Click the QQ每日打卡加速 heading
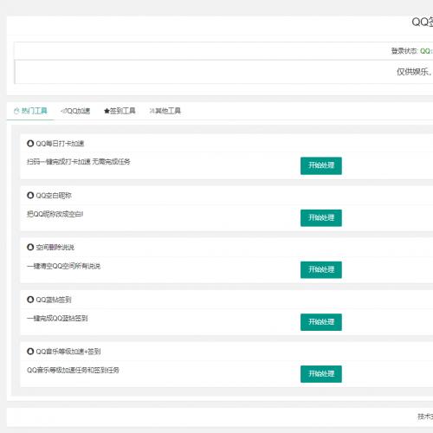The height and width of the screenshot is (433, 433). coord(60,144)
